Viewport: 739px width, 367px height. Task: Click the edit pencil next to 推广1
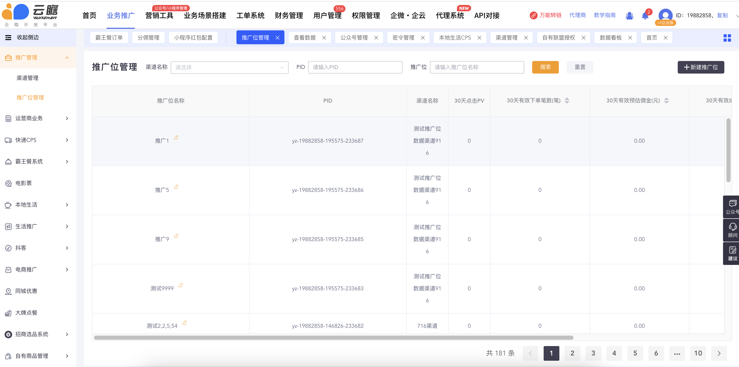176,138
